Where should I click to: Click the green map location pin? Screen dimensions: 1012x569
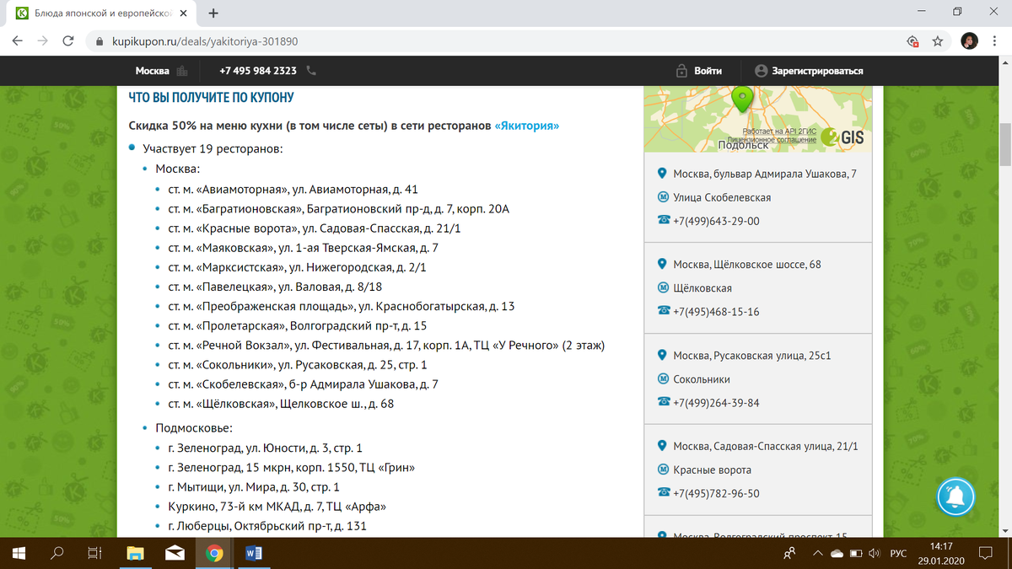click(741, 99)
